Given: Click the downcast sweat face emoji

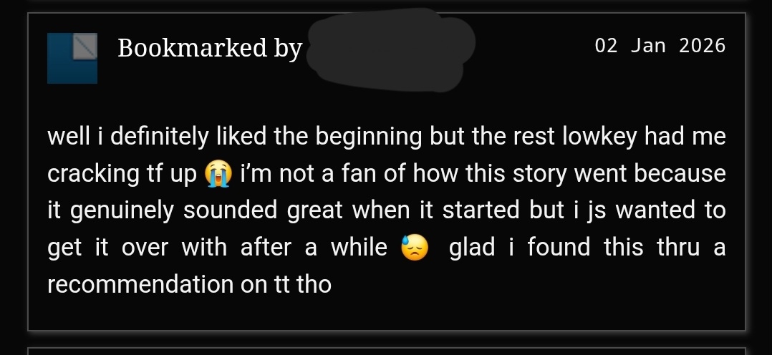Looking at the screenshot, I should point(415,248).
